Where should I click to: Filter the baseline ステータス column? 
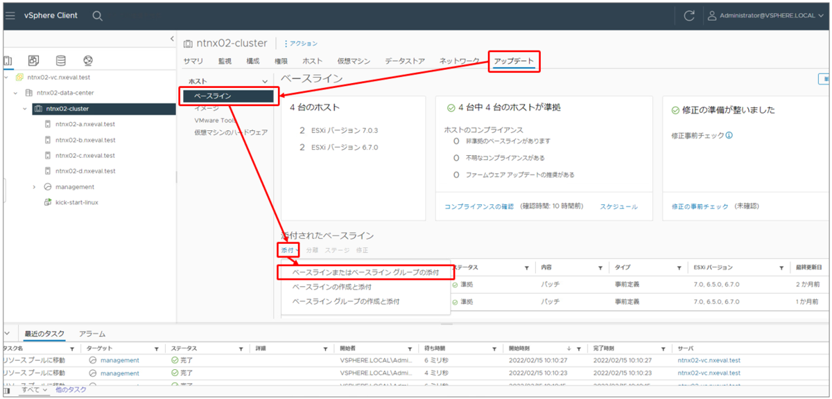coord(527,267)
